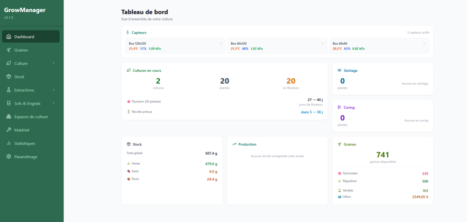The width and height of the screenshot is (467, 222).
Task: Click the Séchage card title
Action: tap(351, 70)
